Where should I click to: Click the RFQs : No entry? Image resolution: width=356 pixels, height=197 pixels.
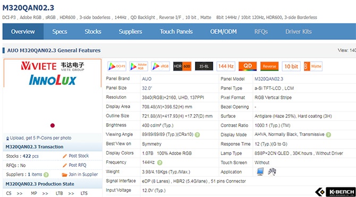pos(16,166)
